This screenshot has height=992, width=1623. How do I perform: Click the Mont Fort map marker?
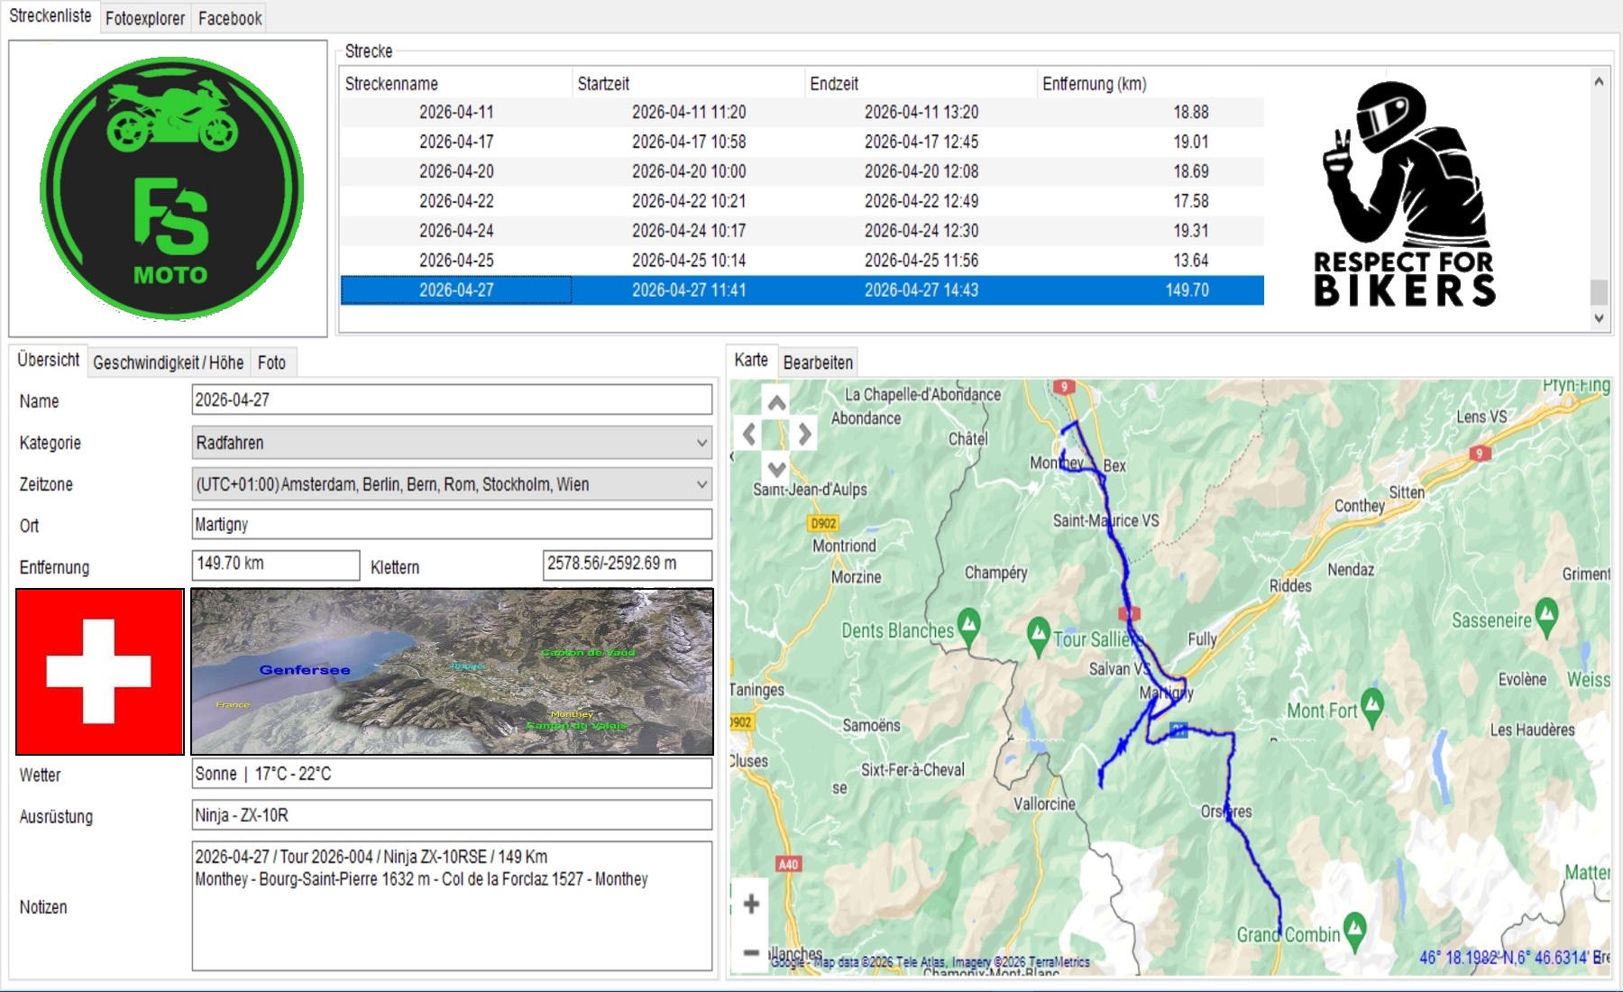click(1372, 708)
